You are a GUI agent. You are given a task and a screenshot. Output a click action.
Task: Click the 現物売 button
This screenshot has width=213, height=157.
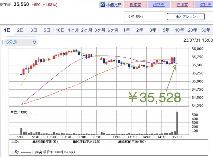point(159,5)
